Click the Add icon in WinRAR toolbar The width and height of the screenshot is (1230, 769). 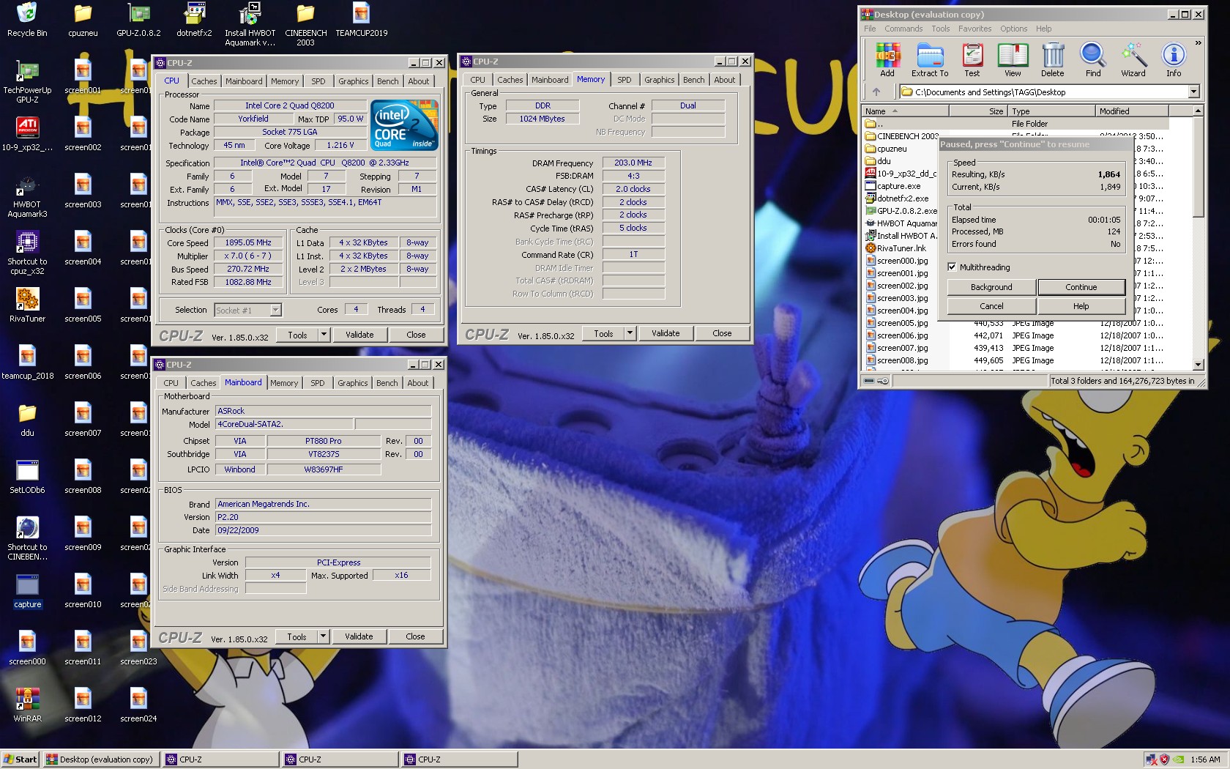tap(887, 59)
